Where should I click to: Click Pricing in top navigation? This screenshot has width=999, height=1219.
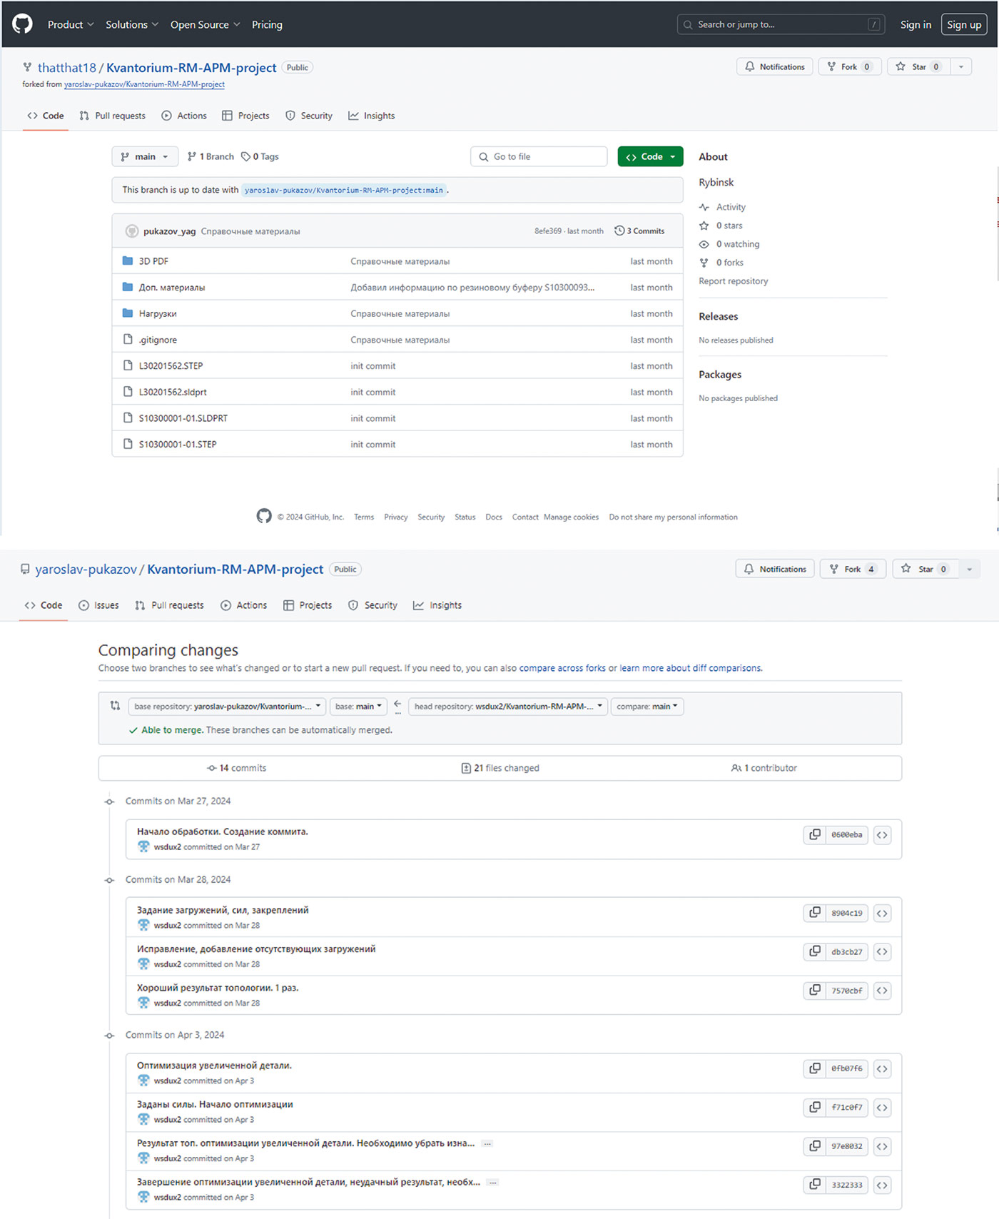click(267, 24)
